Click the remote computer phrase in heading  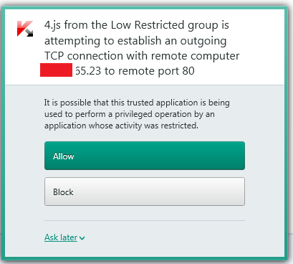pos(196,56)
